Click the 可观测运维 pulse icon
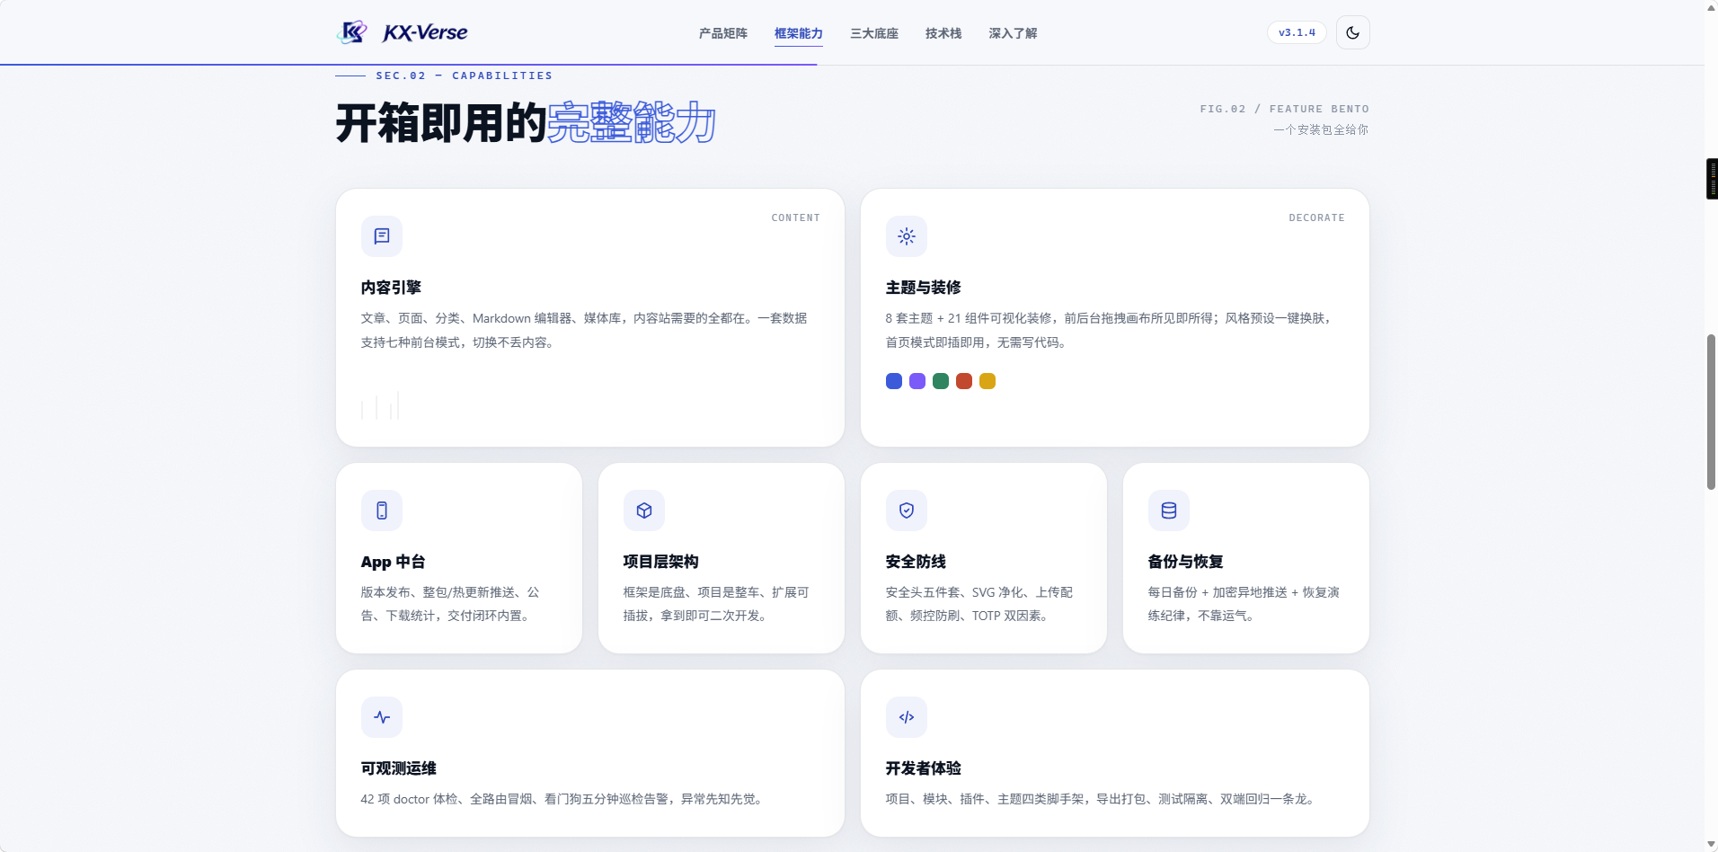 (x=382, y=717)
